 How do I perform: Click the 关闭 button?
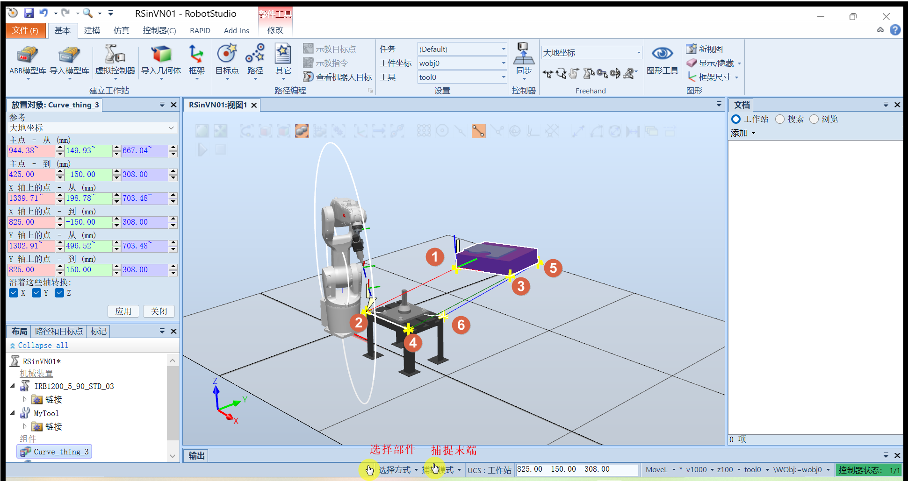point(159,311)
